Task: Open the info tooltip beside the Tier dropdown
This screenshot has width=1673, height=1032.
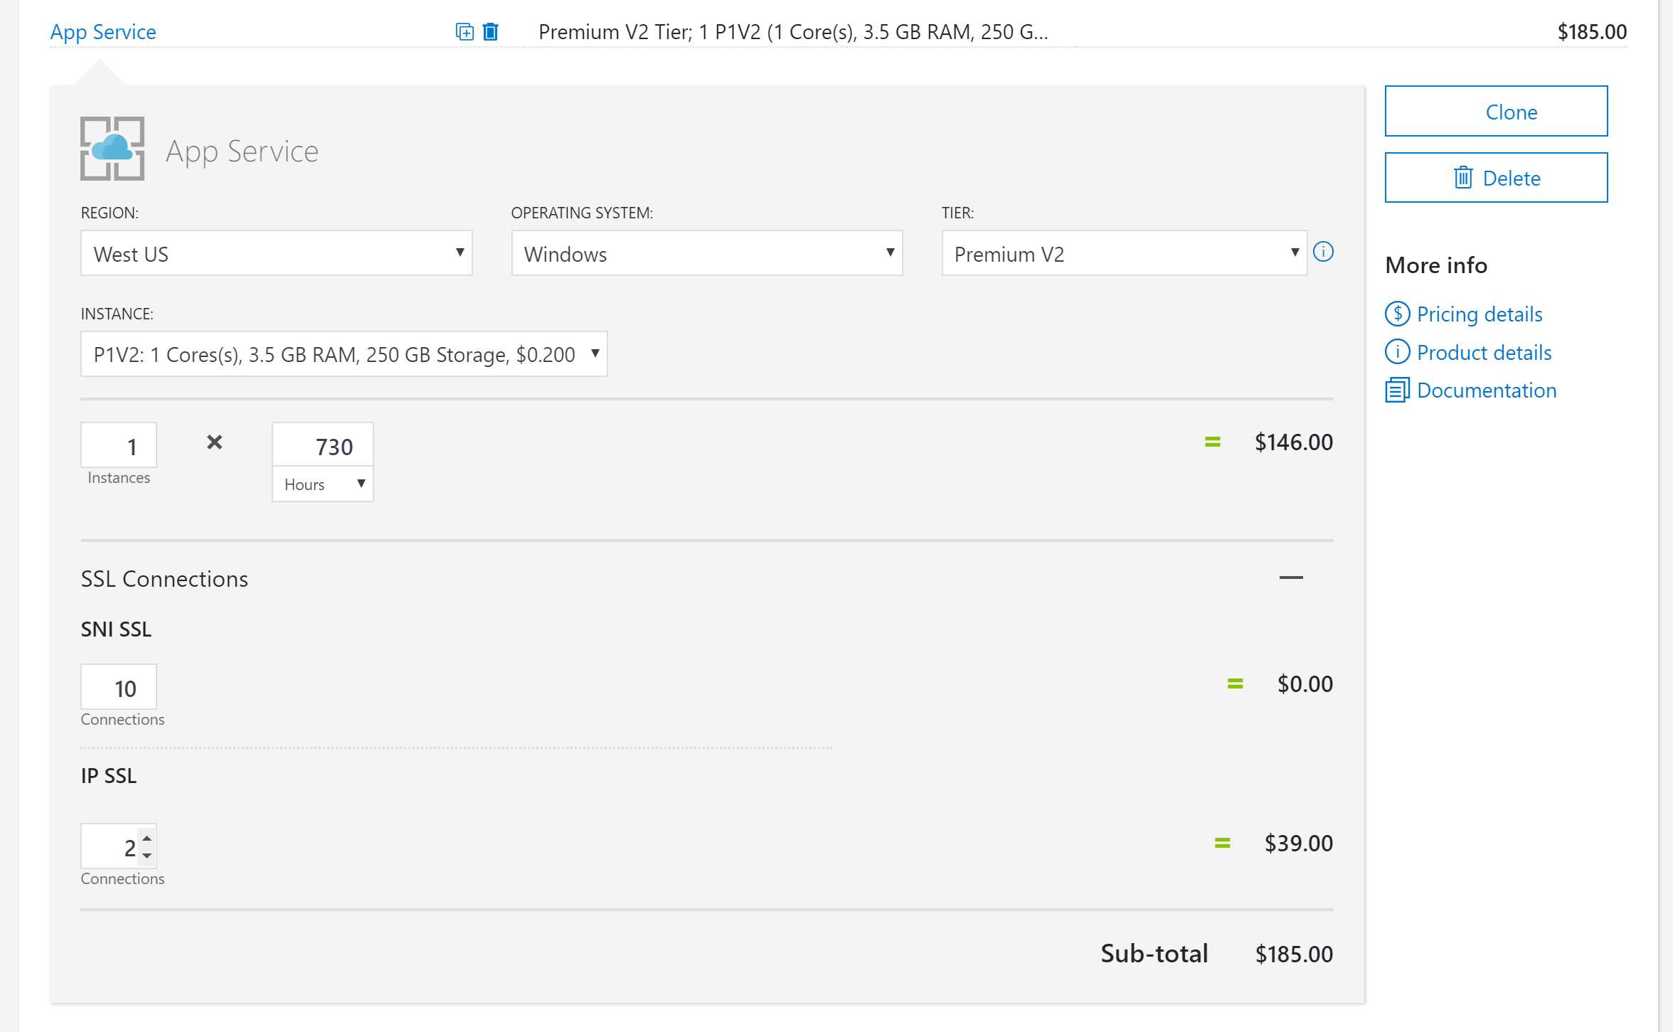Action: pos(1324,252)
